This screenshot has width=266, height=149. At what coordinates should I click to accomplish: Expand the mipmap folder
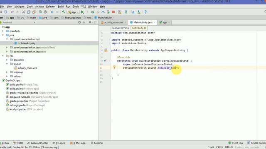(7, 72)
